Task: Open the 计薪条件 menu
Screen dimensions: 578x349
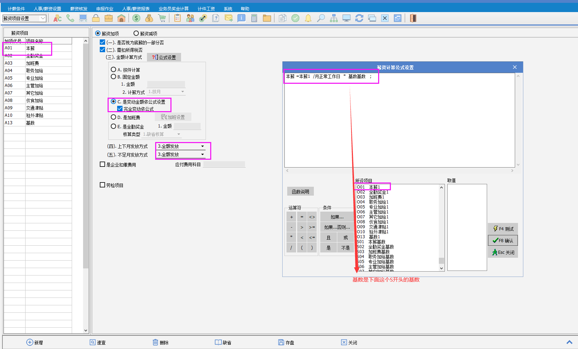Action: (x=16, y=9)
